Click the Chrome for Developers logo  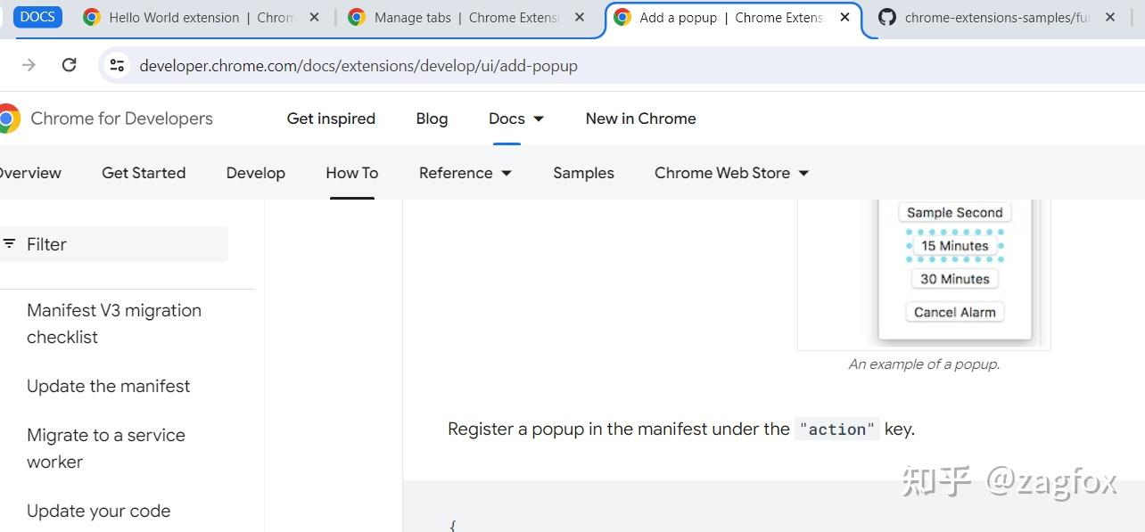[x=10, y=119]
